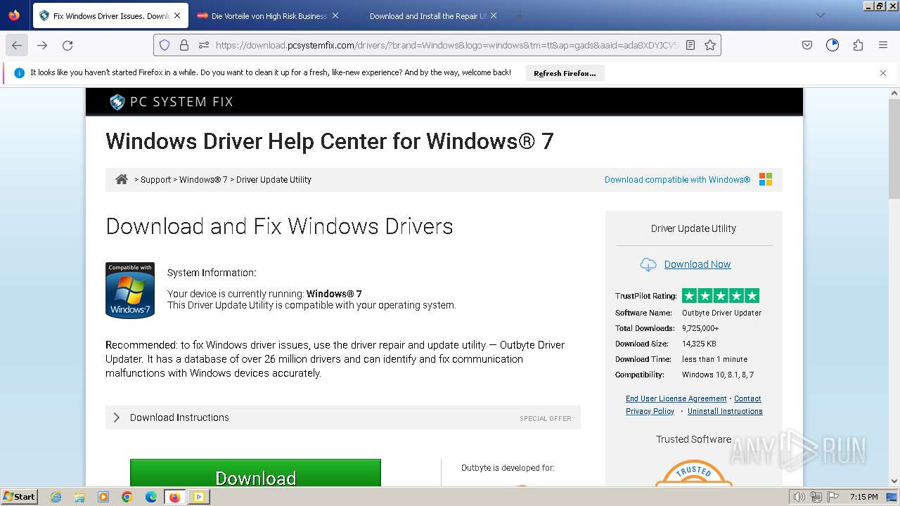This screenshot has height=506, width=900.
Task: Click the Windows® 7 breadcrumb
Action: 203,180
